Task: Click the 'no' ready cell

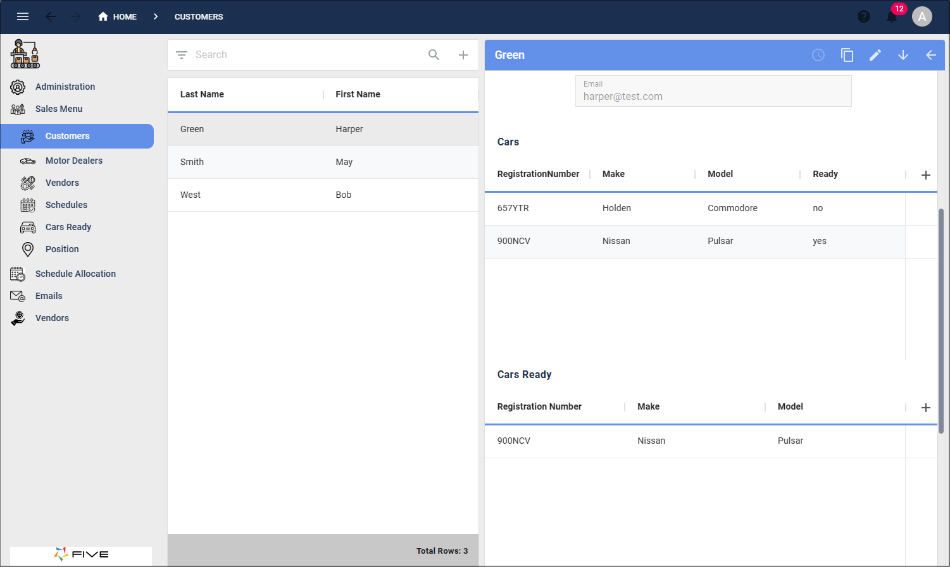Action: [818, 208]
